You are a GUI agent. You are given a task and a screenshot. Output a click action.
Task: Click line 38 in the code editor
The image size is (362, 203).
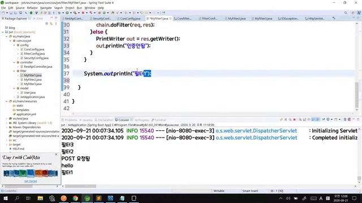(x=213, y=80)
